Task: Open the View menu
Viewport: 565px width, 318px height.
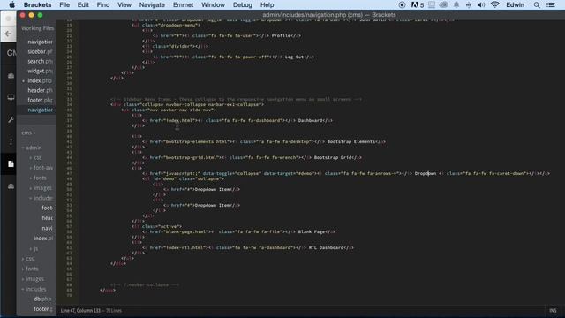Action: coord(124,4)
